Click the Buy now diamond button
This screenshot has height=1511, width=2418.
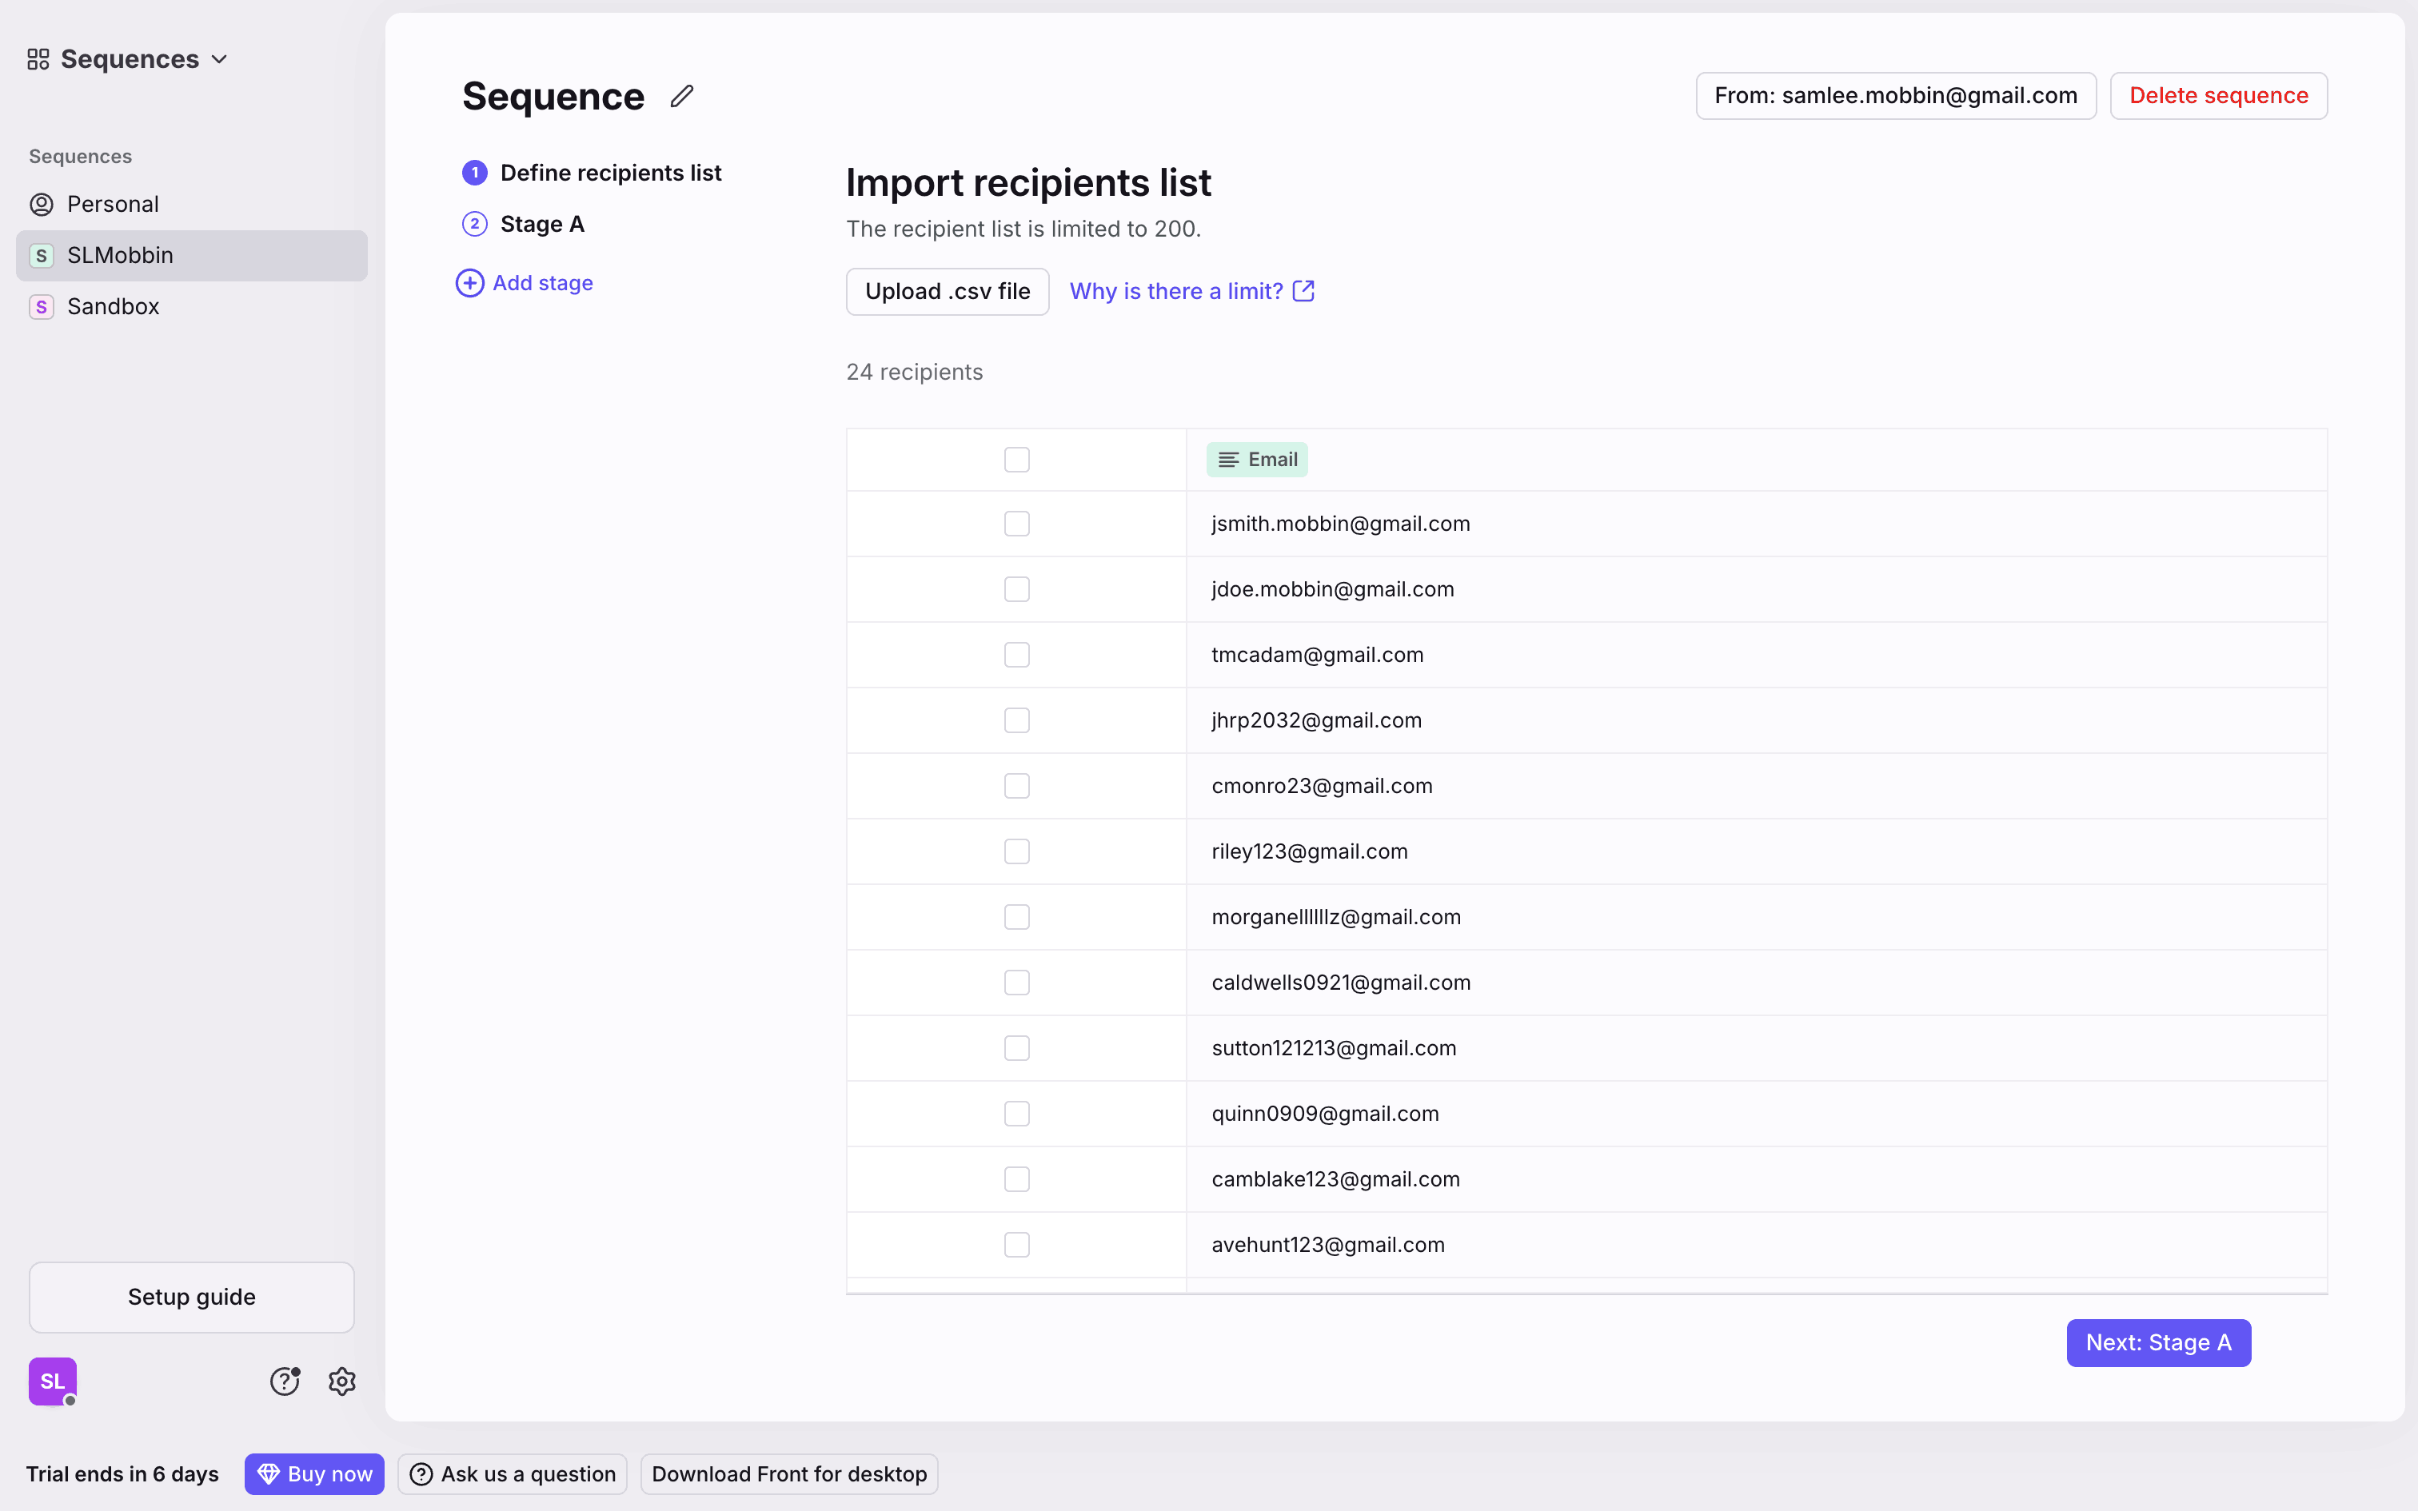(313, 1473)
